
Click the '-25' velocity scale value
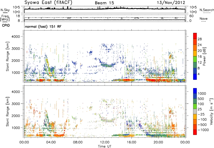(202, 114)
